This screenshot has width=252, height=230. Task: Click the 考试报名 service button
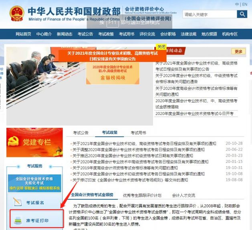[34, 202]
